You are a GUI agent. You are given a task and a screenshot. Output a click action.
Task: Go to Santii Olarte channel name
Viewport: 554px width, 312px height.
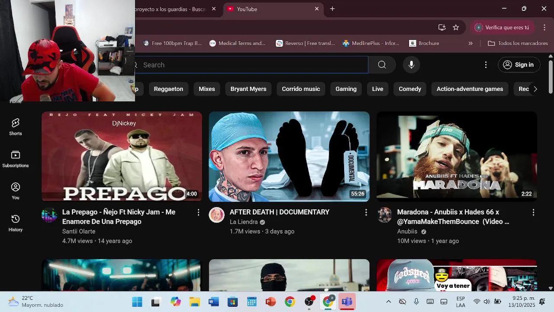pyautogui.click(x=79, y=231)
